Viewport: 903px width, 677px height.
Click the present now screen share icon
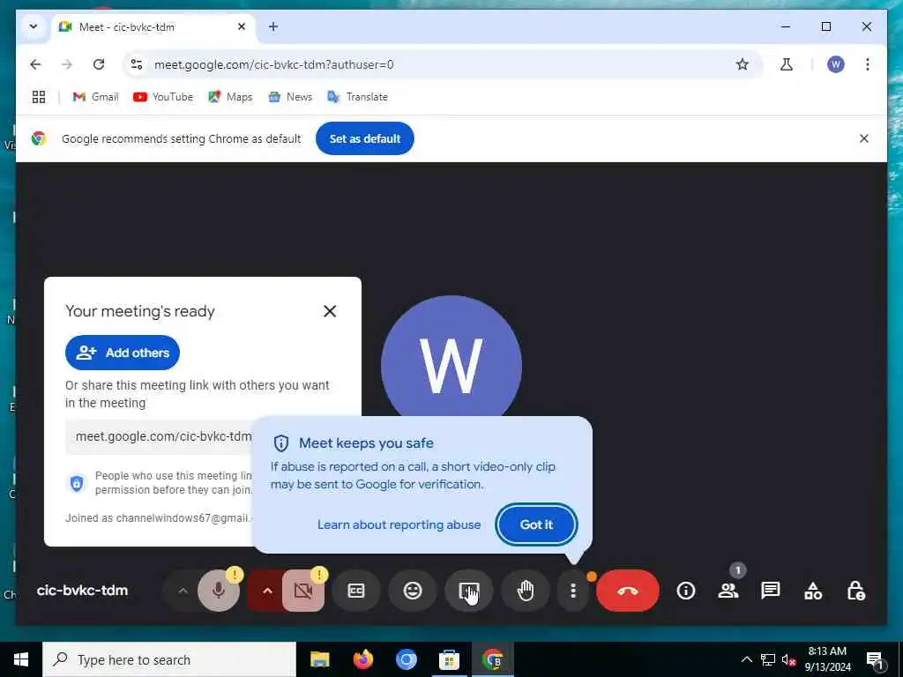(469, 591)
